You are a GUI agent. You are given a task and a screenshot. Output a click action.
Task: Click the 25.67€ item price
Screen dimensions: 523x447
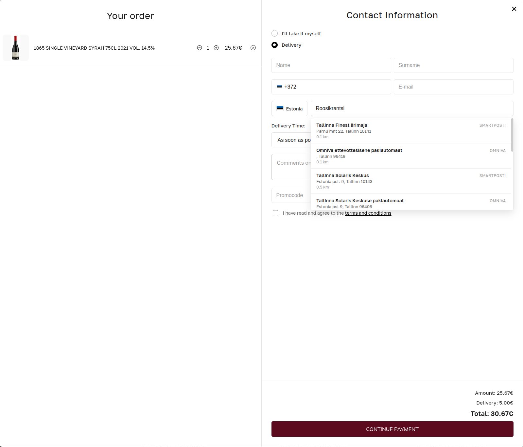click(233, 48)
